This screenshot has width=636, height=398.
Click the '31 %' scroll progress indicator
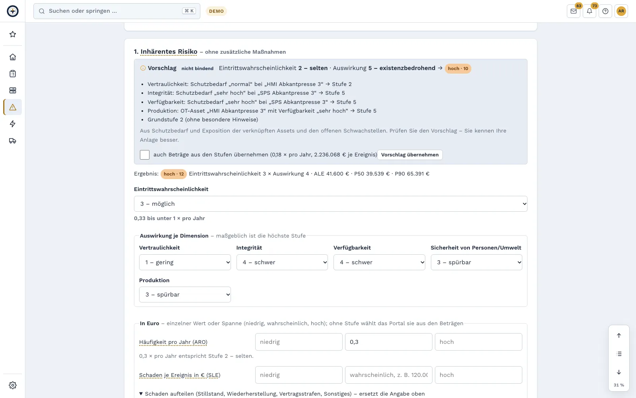tap(619, 385)
